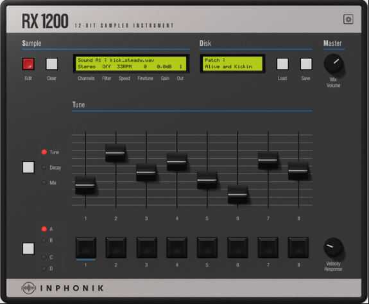The width and height of the screenshot is (369, 304).
Task: Open settings with the gear icon
Action: coord(348,19)
